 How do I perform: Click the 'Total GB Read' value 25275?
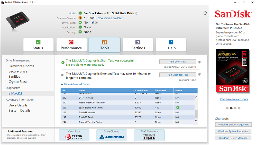138,117
